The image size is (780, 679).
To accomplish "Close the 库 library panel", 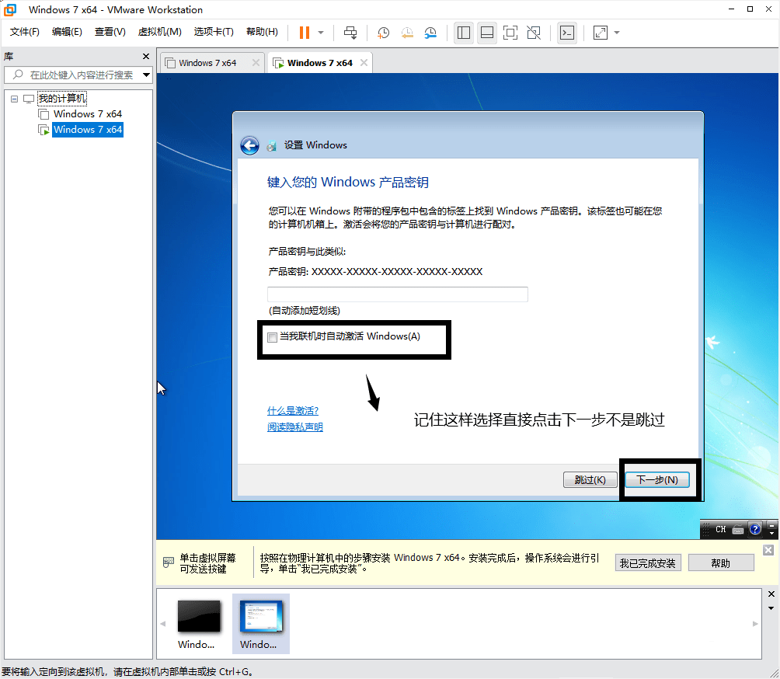I will click(x=146, y=56).
